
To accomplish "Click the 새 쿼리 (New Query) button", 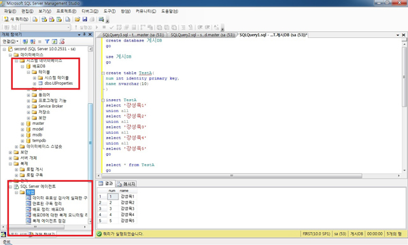I will click(16, 19).
